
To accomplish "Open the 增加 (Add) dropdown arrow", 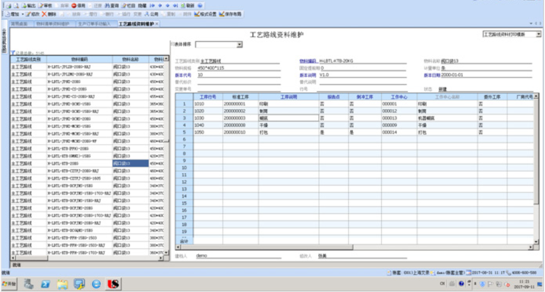I will pyautogui.click(x=22, y=13).
